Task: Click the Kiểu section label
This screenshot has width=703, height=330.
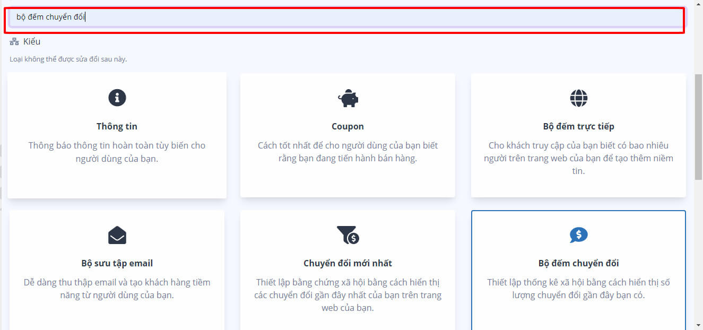Action: (32, 42)
